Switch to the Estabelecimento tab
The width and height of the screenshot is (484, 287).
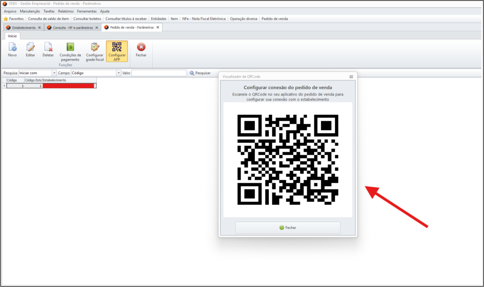23,27
